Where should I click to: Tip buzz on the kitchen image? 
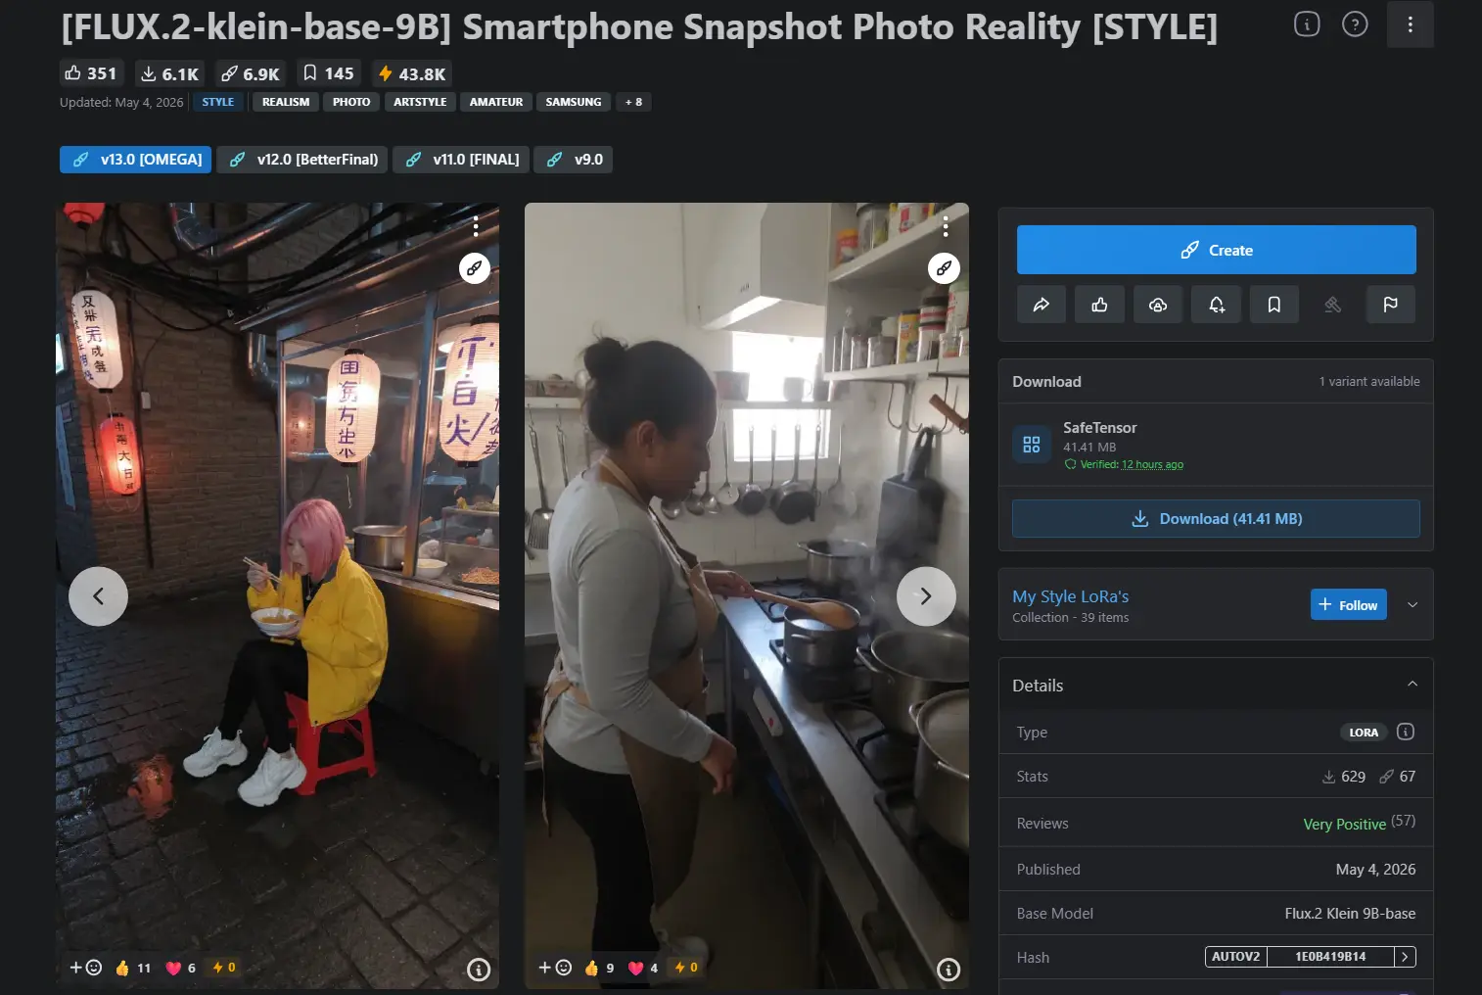[x=686, y=968]
